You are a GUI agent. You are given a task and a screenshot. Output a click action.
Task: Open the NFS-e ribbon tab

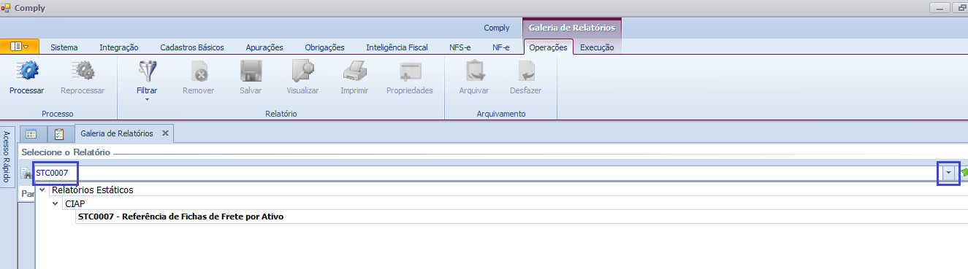pos(460,47)
